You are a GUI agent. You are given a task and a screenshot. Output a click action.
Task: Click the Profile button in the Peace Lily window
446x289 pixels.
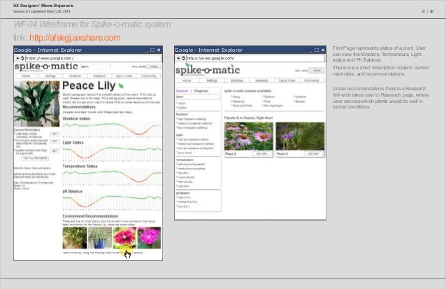154,66
